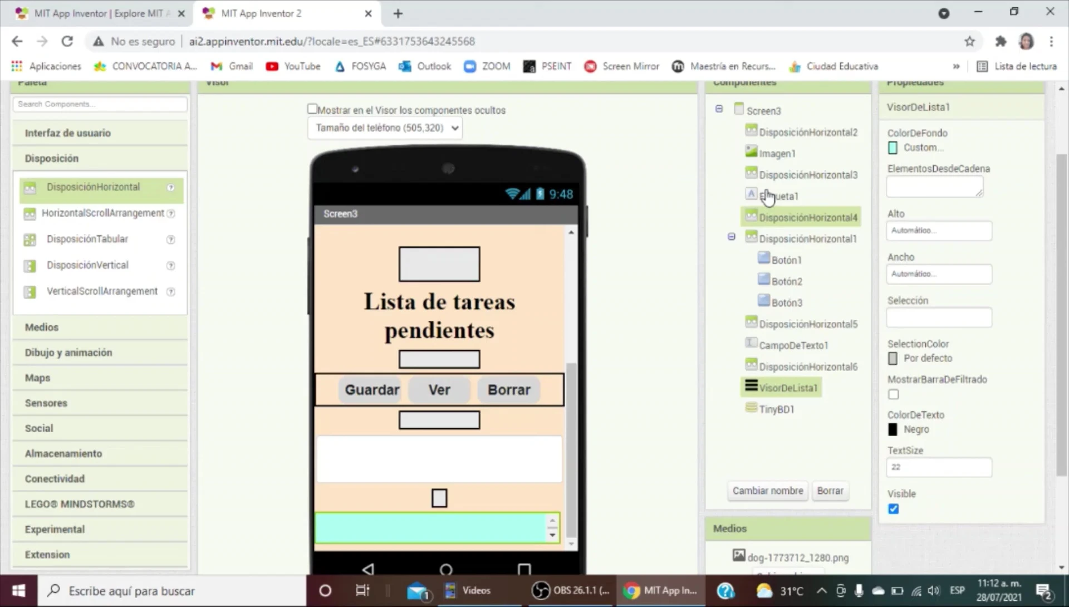Open the PSEINT bookmark
Screen dimensions: 1069x607
tap(547, 66)
